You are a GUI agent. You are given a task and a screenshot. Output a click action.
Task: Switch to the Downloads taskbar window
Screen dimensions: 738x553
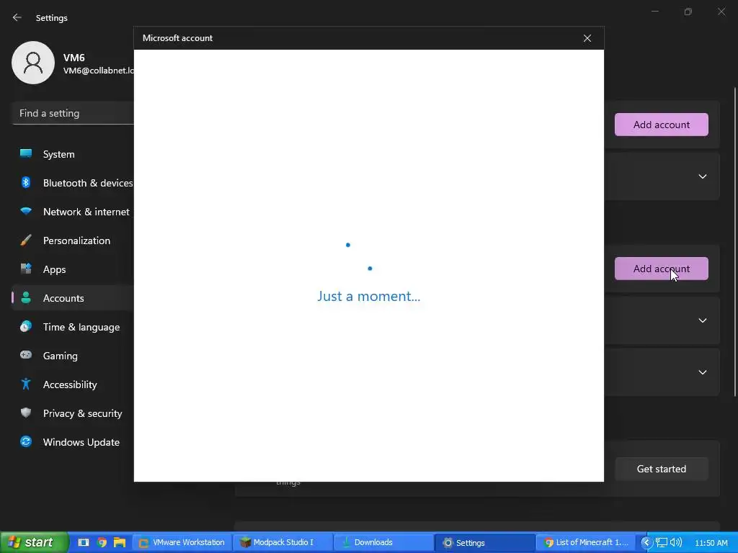click(x=384, y=542)
